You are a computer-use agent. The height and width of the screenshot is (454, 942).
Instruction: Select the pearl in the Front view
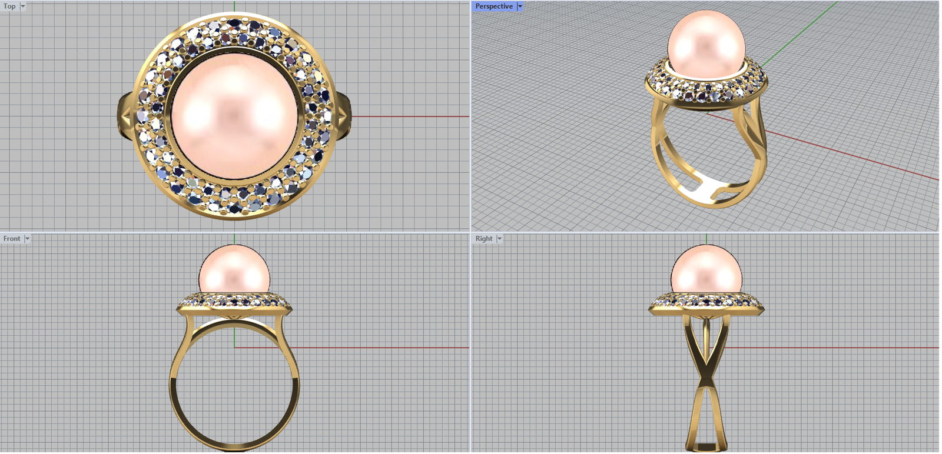pos(234,271)
